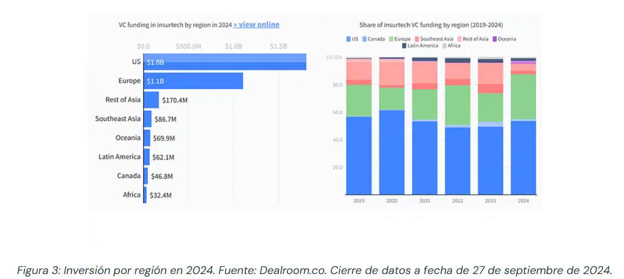
Task: Click the Rest of Asia $170.4M bar
Action: (151, 100)
